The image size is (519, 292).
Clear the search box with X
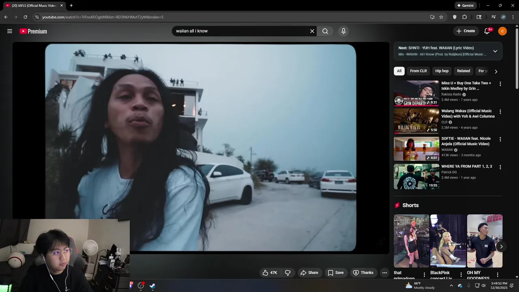(x=312, y=31)
